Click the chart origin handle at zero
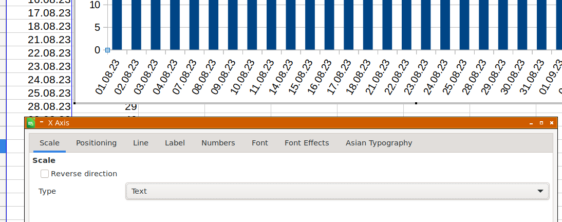Image resolution: width=562 pixels, height=222 pixels. pos(107,50)
